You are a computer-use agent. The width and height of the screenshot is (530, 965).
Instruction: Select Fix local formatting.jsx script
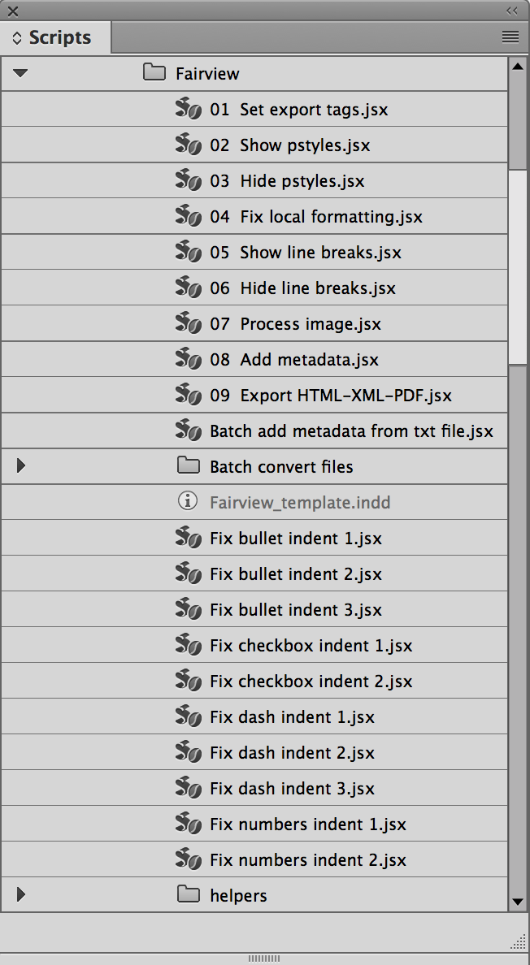(316, 217)
